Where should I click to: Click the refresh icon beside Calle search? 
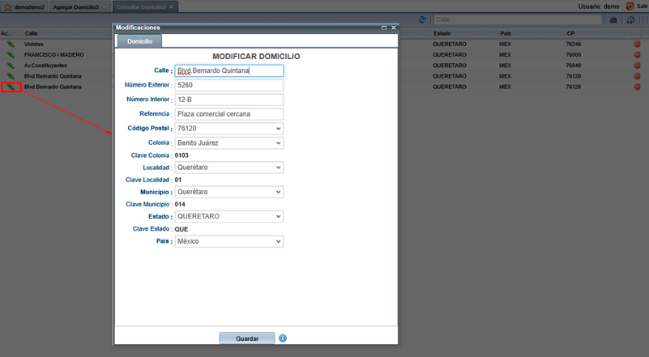pyautogui.click(x=422, y=19)
